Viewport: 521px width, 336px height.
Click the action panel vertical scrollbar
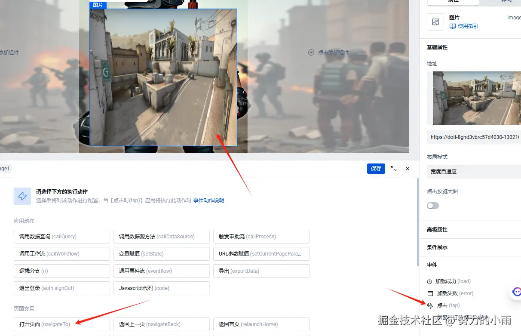point(417,222)
